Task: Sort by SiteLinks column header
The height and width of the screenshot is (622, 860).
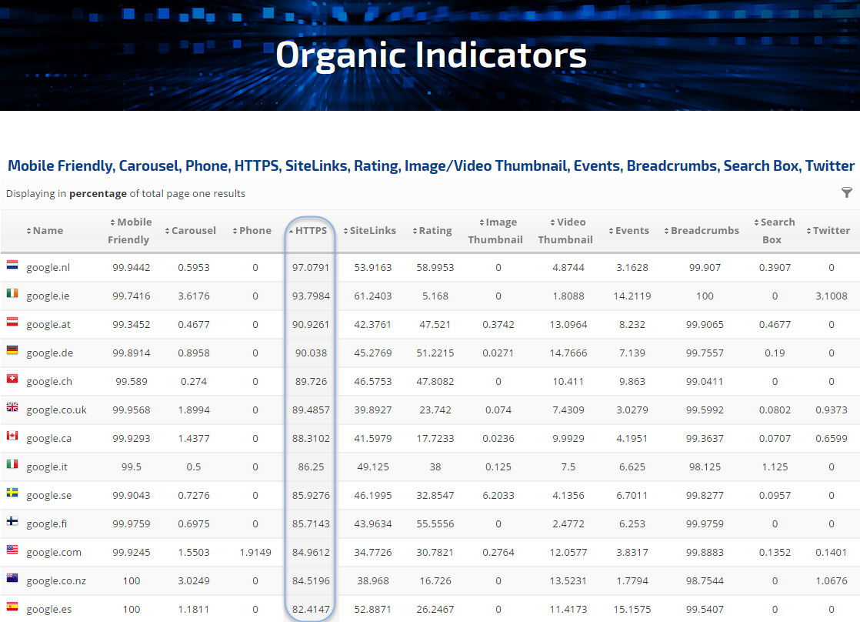Action: 372,231
